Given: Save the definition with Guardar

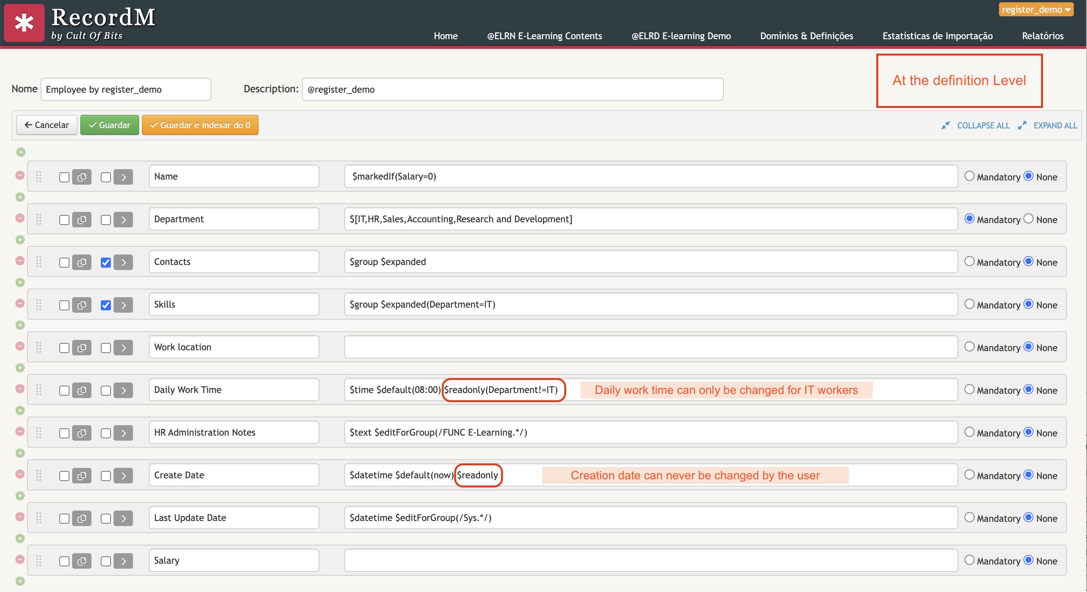Looking at the screenshot, I should point(109,125).
